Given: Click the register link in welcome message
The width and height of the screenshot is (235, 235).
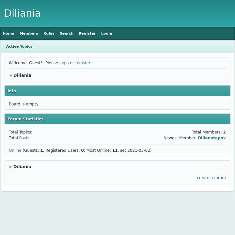Looking at the screenshot, I should pos(83,63).
